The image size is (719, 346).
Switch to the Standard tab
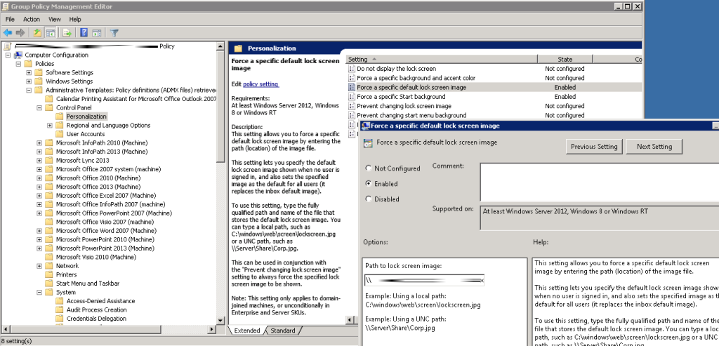[x=282, y=331]
